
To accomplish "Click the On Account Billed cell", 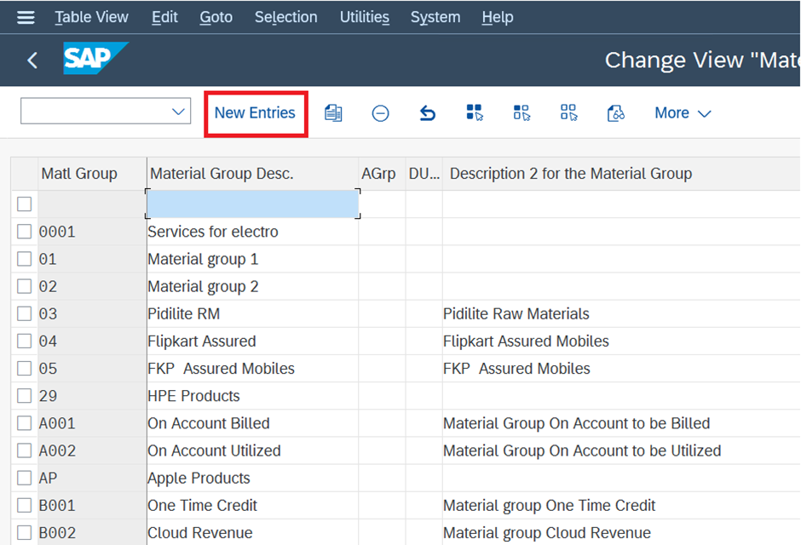I will [252, 423].
